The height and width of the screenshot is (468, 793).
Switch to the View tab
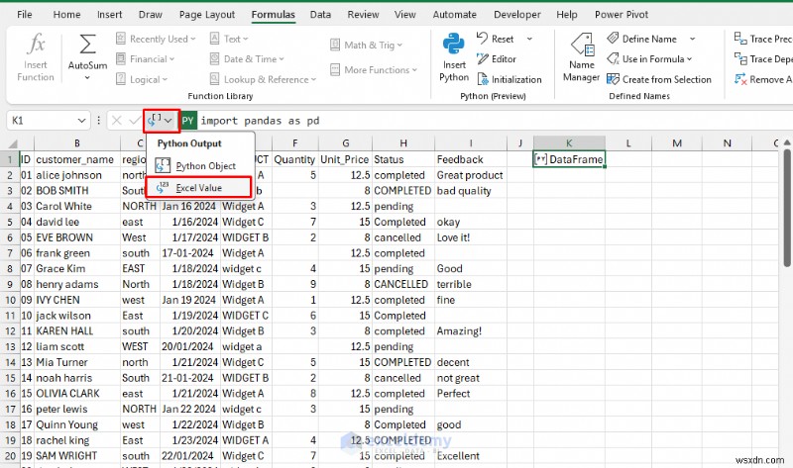click(x=404, y=14)
